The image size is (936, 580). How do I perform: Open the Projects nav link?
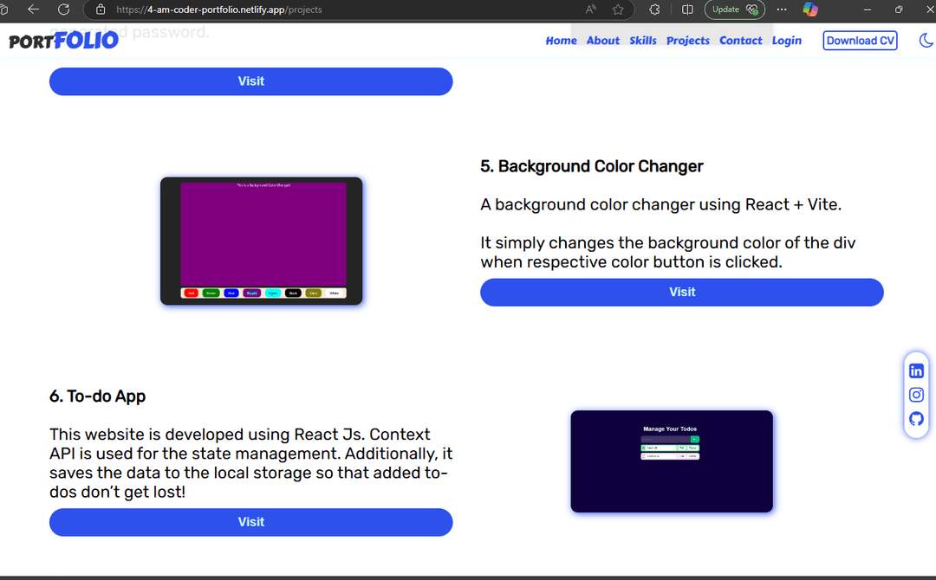(x=687, y=41)
